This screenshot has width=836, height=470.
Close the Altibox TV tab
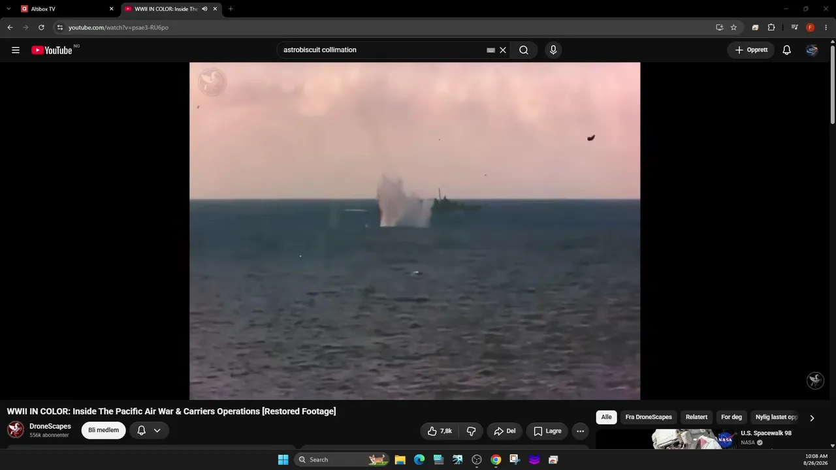pos(111,9)
